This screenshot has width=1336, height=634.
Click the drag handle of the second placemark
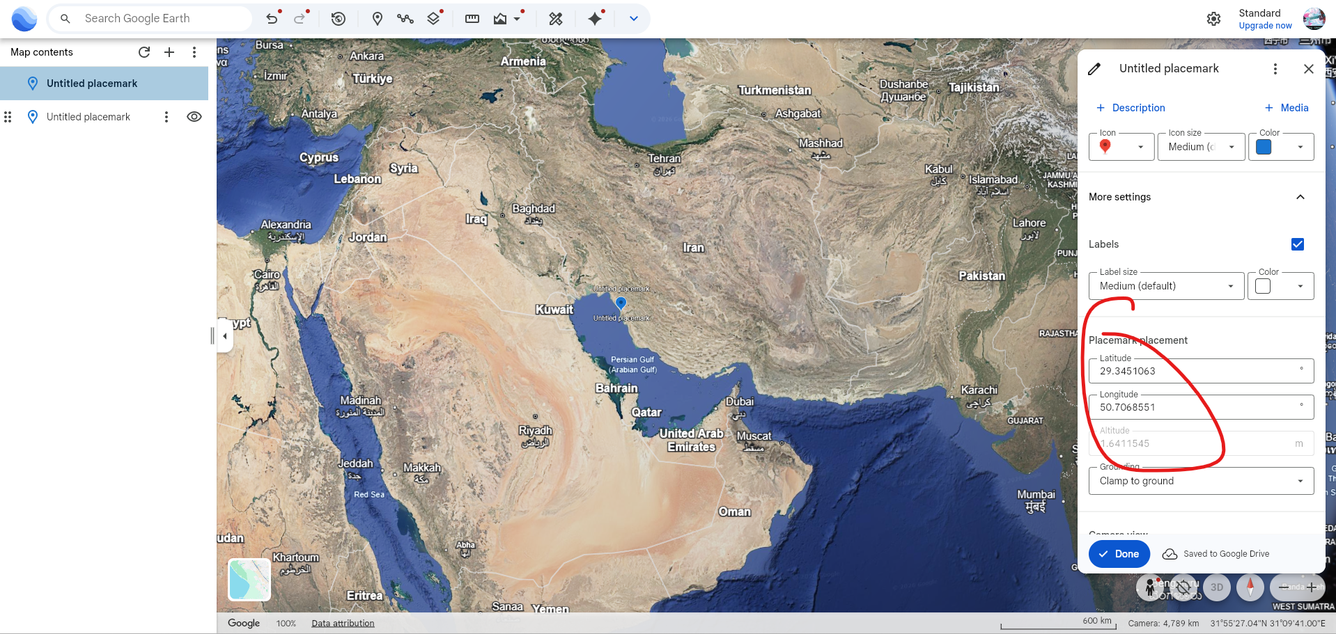[8, 117]
